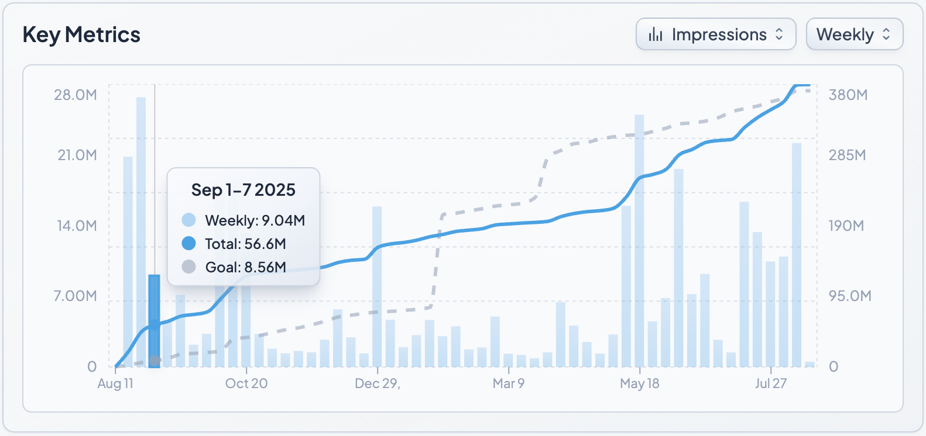Click the 28.0M left axis label
The width and height of the screenshot is (926, 436).
(76, 95)
